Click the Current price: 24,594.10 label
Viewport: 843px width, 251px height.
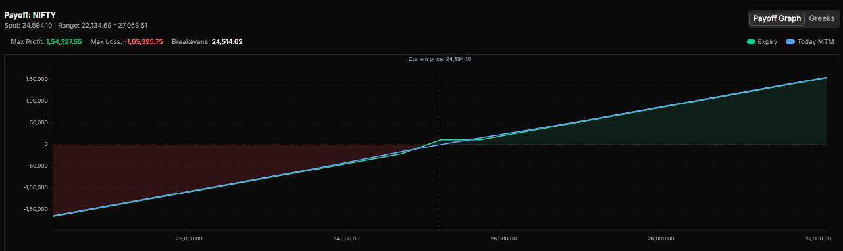pos(440,59)
